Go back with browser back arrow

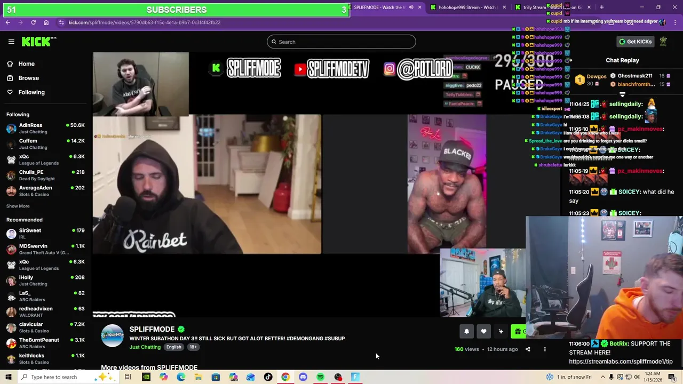click(x=7, y=22)
